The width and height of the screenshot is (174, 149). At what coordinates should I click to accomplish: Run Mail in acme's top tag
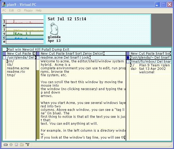point(11,50)
